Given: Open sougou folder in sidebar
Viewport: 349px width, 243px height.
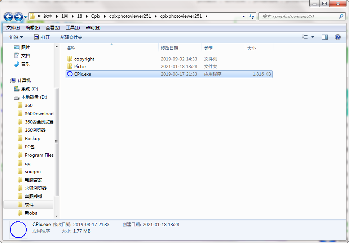Looking at the screenshot, I should [x=29, y=172].
